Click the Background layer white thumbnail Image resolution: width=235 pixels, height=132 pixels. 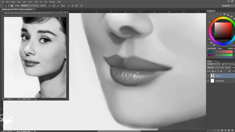(x=212, y=81)
